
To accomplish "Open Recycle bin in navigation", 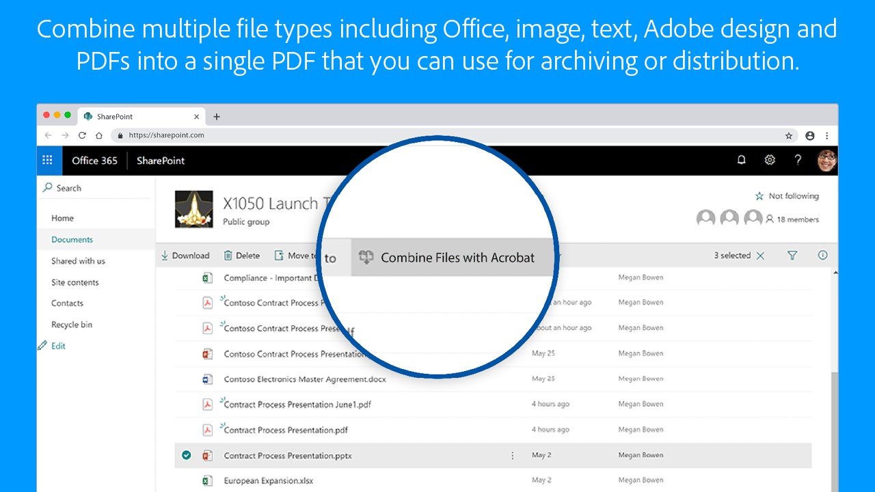I will [x=72, y=325].
